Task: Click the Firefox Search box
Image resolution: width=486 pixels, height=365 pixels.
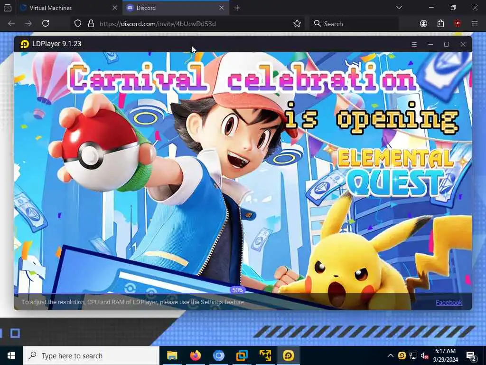Action: 354,24
